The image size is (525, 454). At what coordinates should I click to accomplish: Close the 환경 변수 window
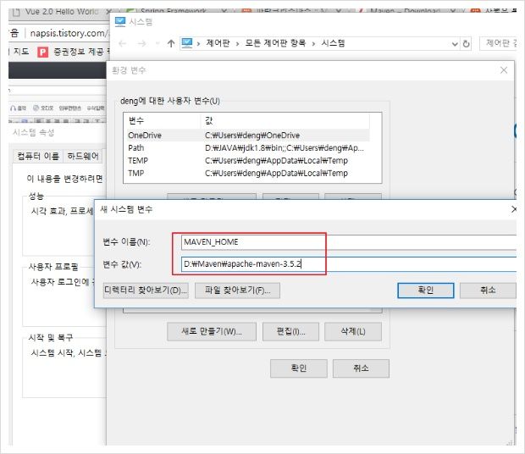tap(504, 70)
